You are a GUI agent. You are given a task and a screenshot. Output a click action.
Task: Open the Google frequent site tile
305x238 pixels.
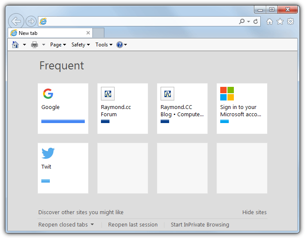coord(63,109)
